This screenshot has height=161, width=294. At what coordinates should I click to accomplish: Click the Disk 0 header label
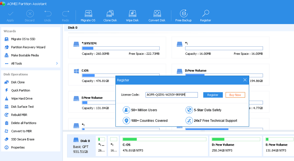(x=72, y=28)
